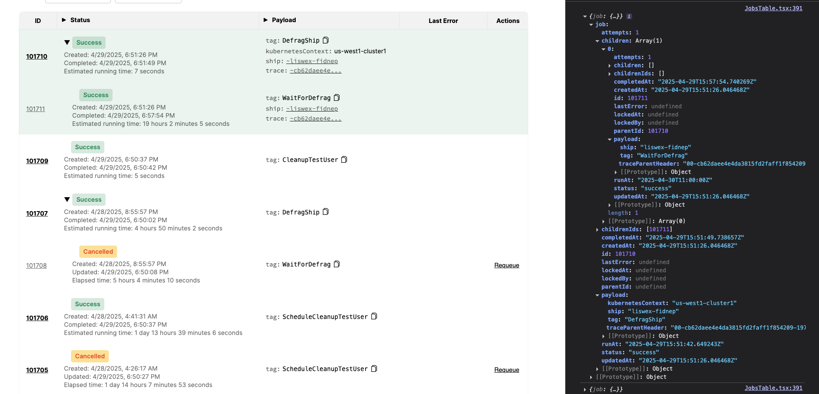Image resolution: width=819 pixels, height=394 pixels.
Task: Collapse the payload of child job 101711
Action: pos(610,139)
